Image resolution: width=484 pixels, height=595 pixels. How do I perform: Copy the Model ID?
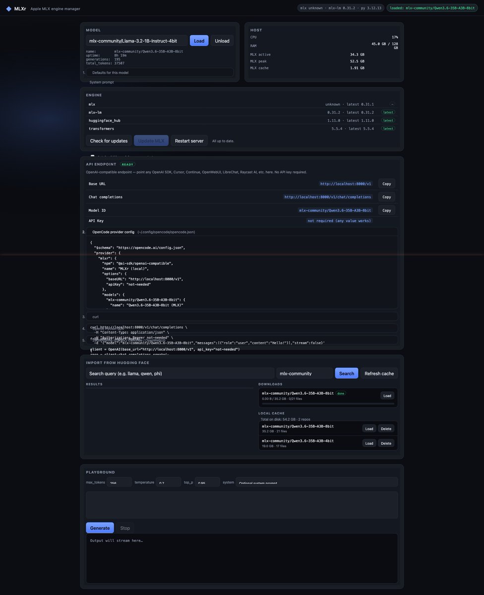pyautogui.click(x=386, y=210)
